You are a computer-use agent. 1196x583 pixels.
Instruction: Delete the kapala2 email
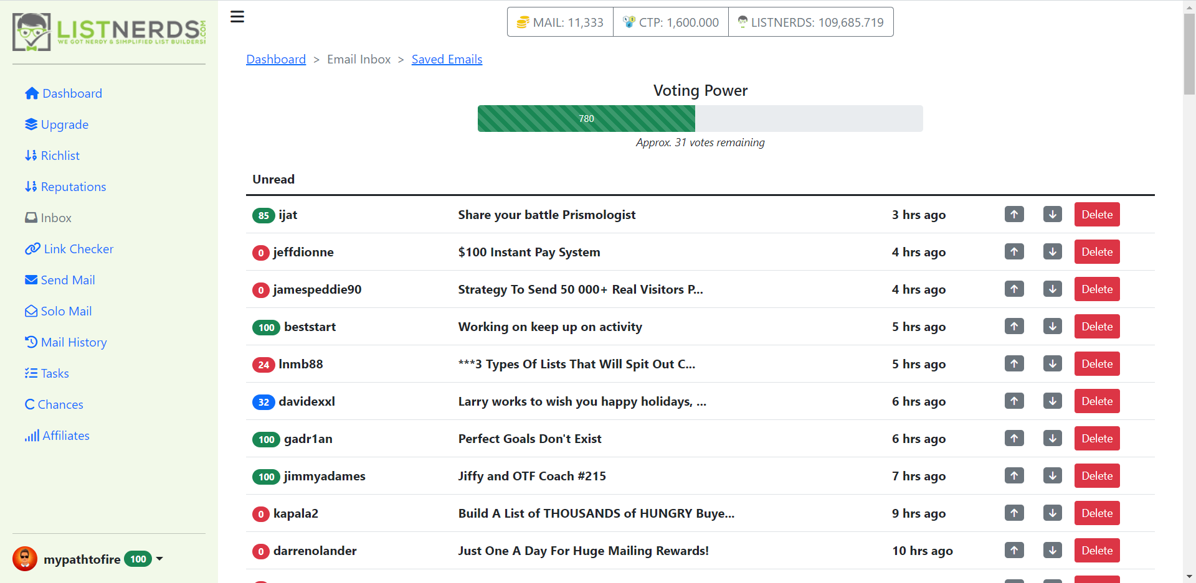coord(1097,513)
